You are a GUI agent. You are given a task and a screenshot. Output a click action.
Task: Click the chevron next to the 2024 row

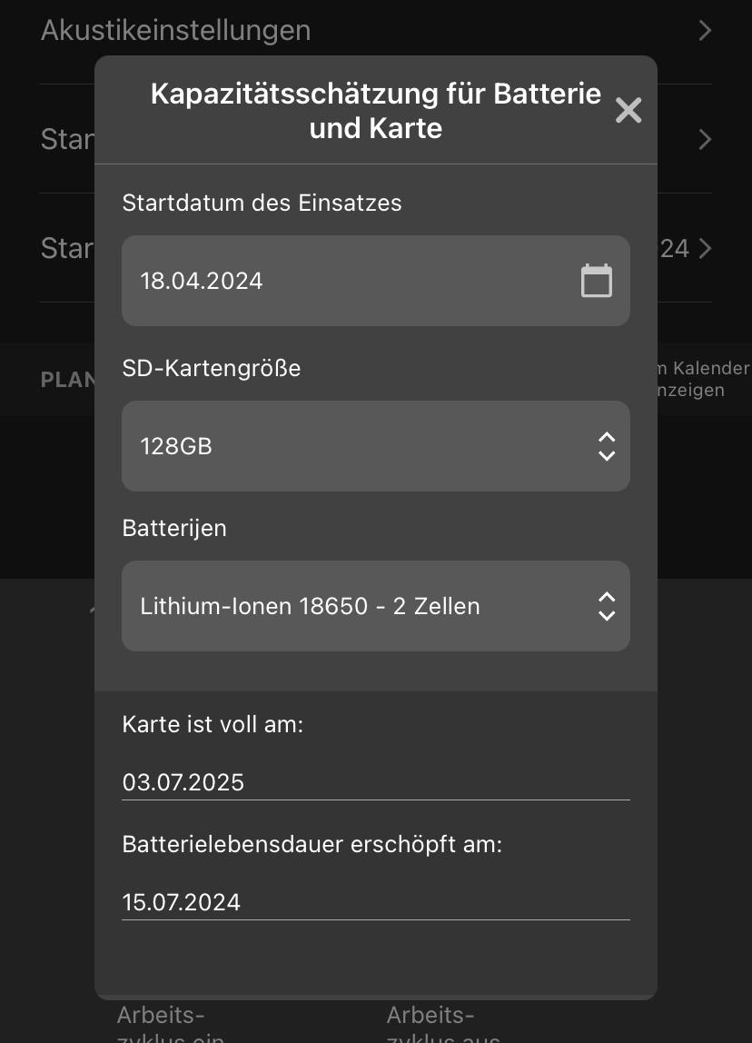click(705, 248)
